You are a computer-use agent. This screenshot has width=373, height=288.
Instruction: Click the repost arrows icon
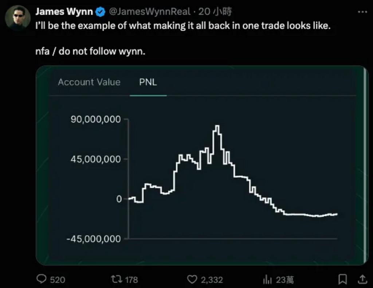pyautogui.click(x=117, y=279)
